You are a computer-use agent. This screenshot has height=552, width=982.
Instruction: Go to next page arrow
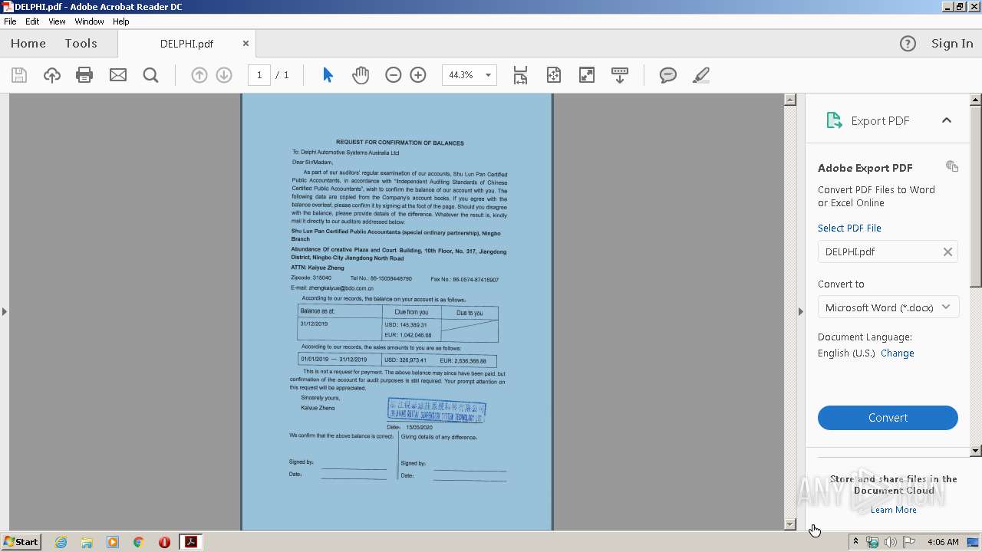224,75
